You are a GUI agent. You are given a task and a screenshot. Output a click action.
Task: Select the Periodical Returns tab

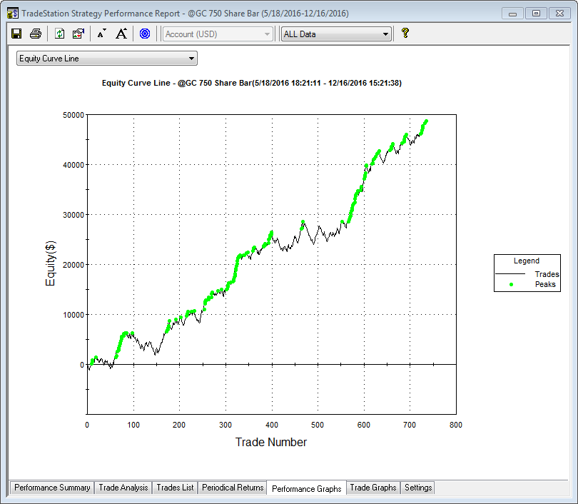pyautogui.click(x=233, y=488)
